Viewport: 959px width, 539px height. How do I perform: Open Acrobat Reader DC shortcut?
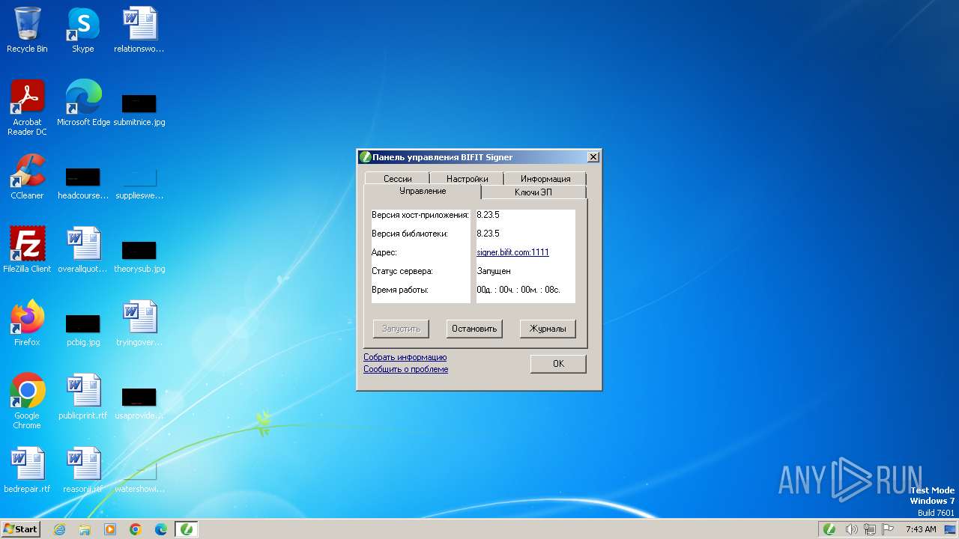(x=27, y=107)
